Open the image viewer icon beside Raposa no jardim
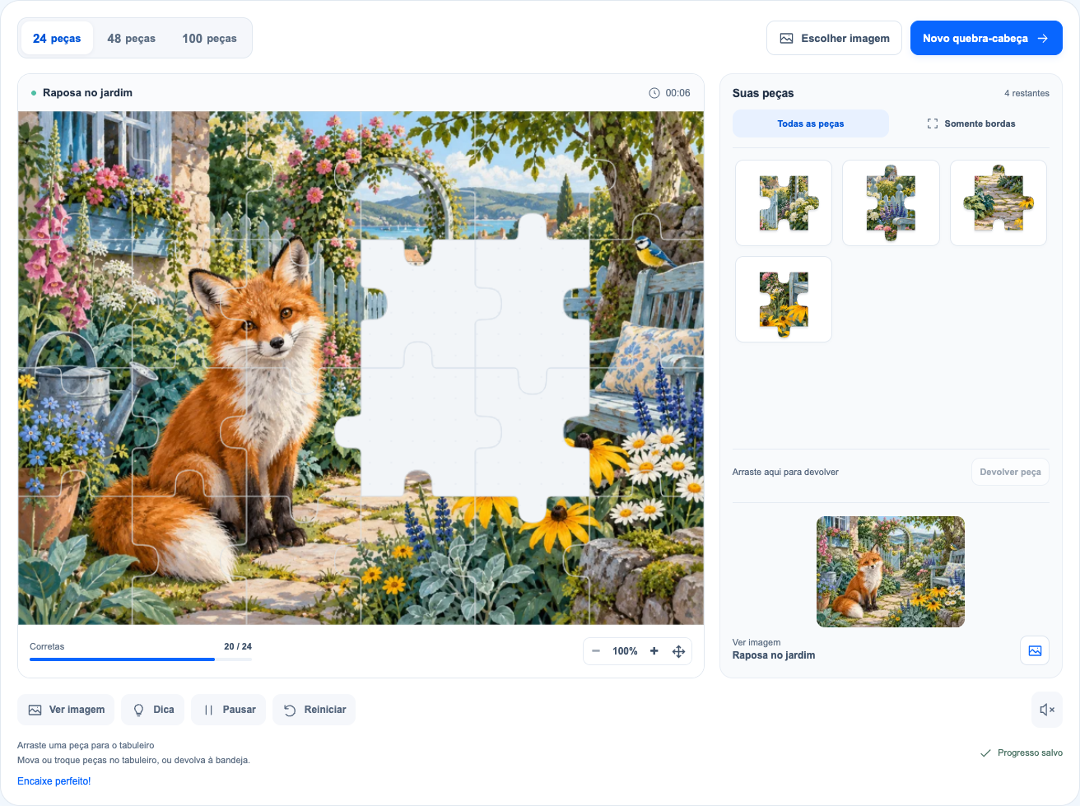Image resolution: width=1080 pixels, height=806 pixels. pos(1035,650)
